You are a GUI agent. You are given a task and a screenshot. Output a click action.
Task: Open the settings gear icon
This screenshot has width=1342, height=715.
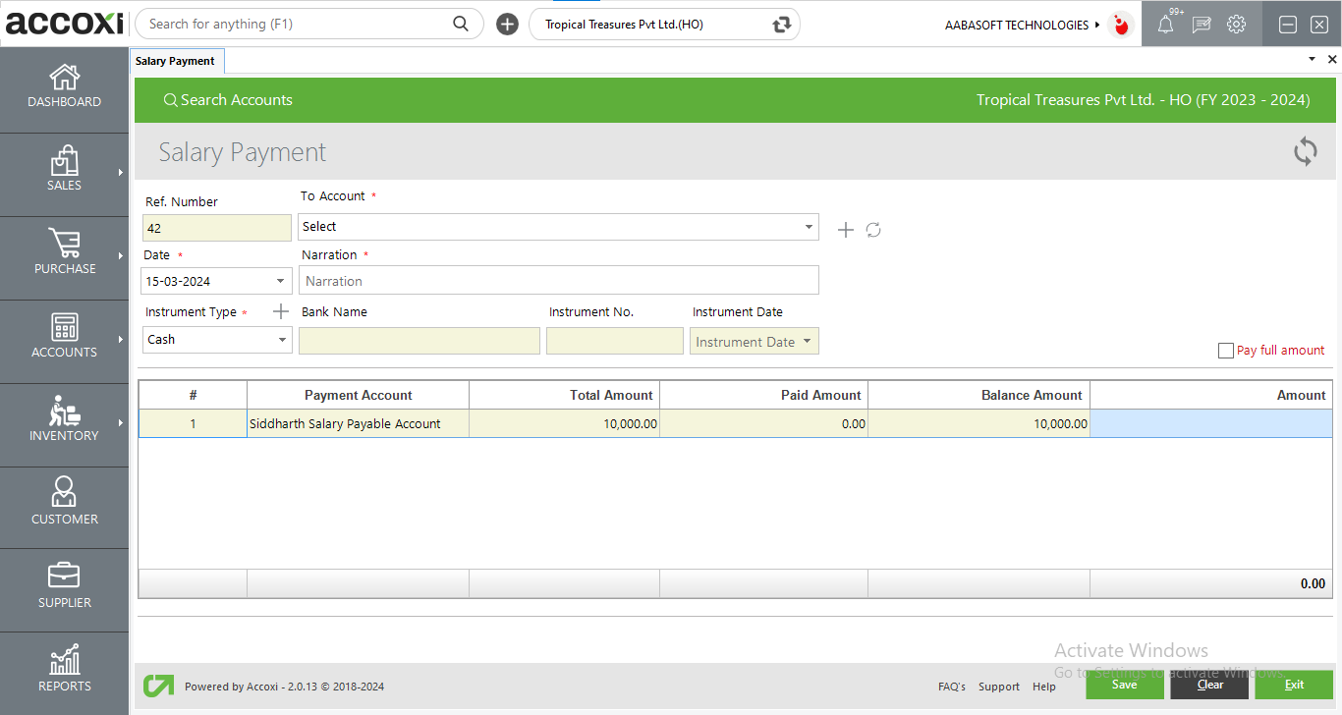1236,25
